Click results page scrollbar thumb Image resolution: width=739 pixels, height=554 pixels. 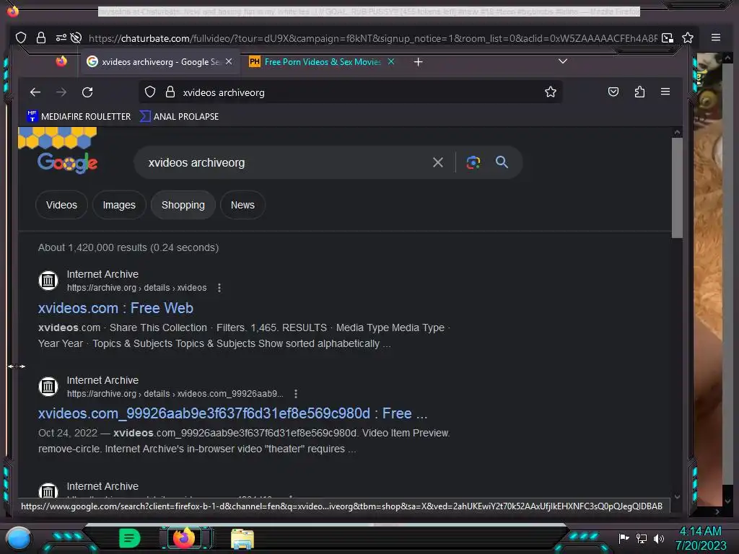677,188
